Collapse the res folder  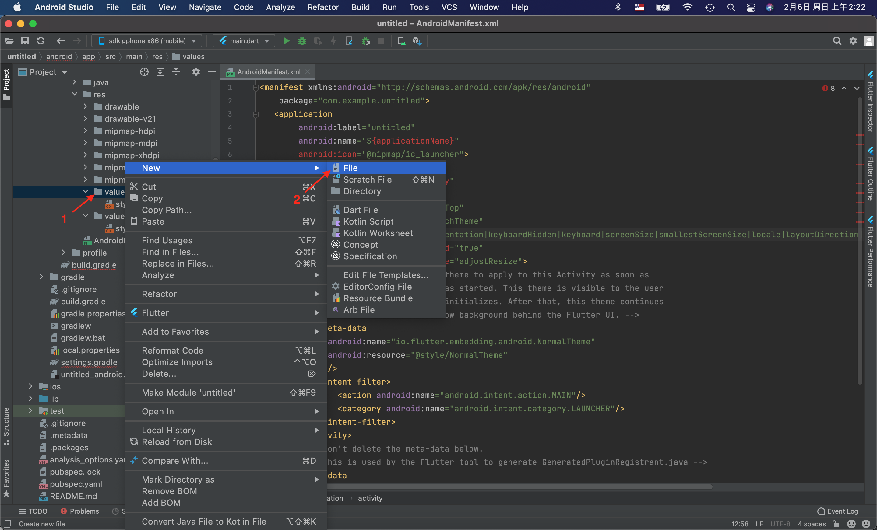point(75,94)
